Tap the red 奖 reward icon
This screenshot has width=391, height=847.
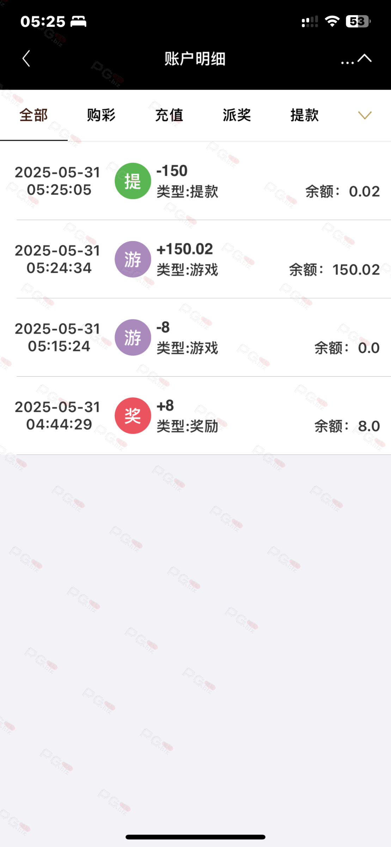click(x=133, y=416)
